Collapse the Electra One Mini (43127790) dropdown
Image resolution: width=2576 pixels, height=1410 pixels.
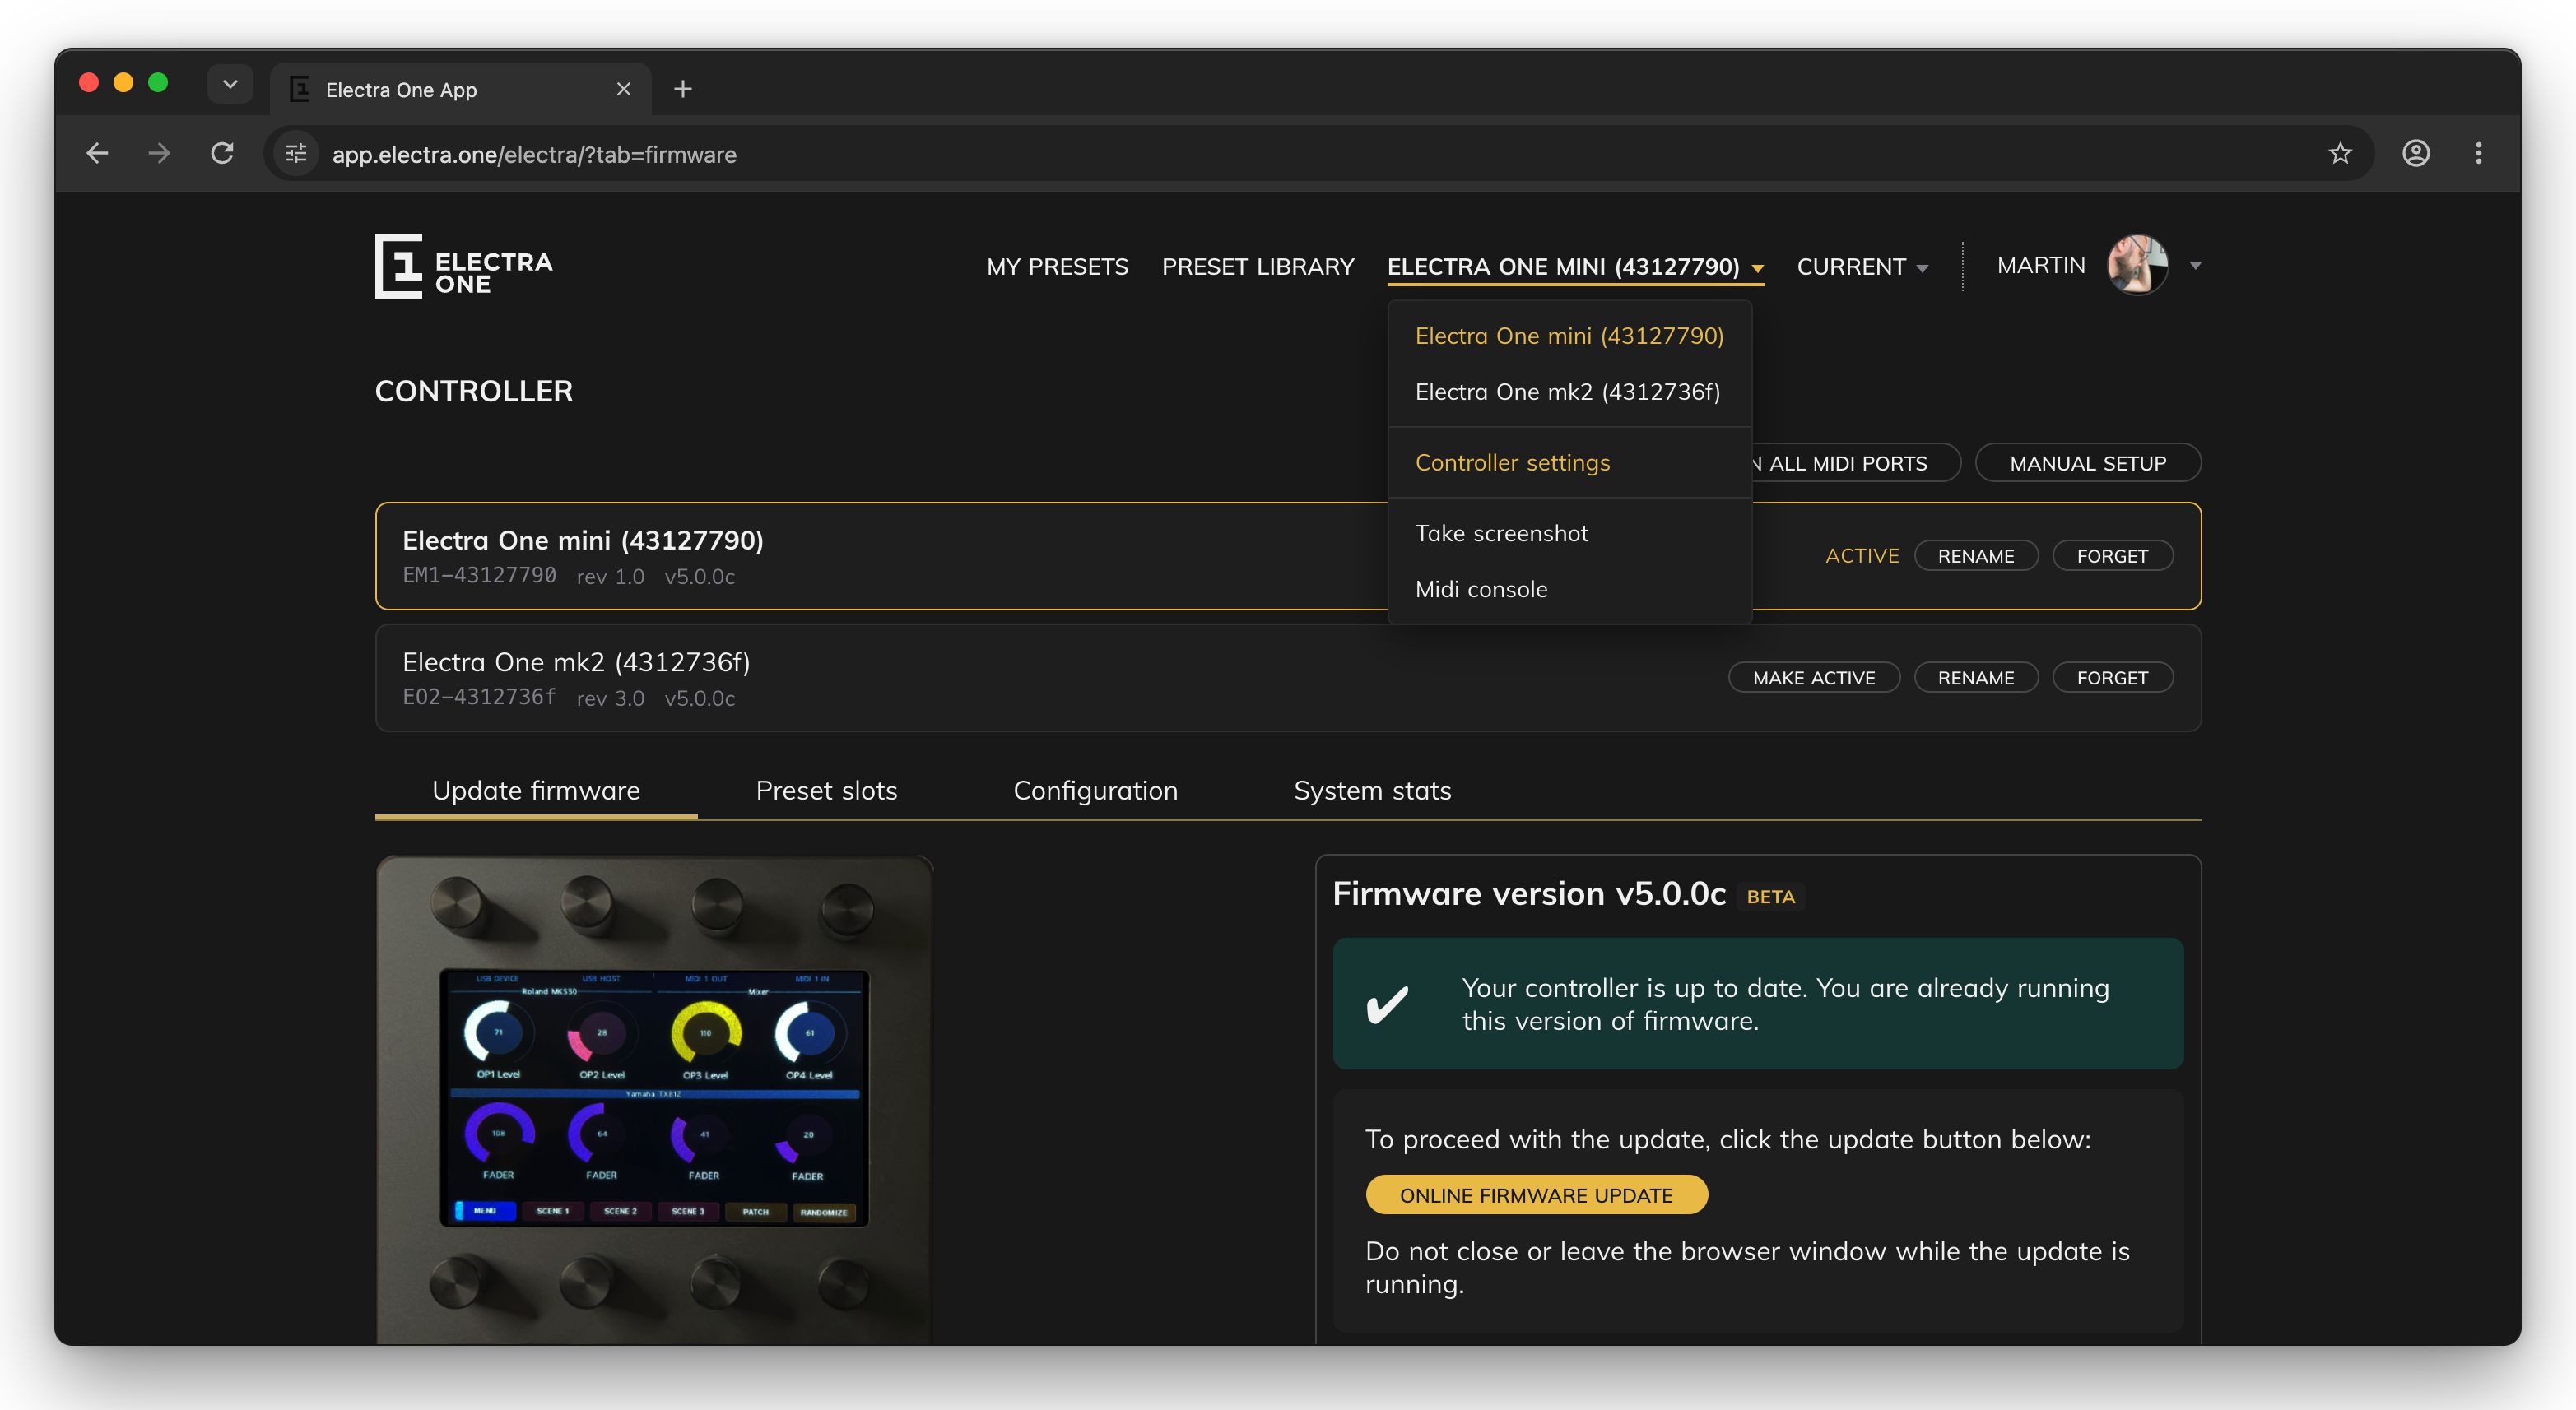coord(1574,267)
